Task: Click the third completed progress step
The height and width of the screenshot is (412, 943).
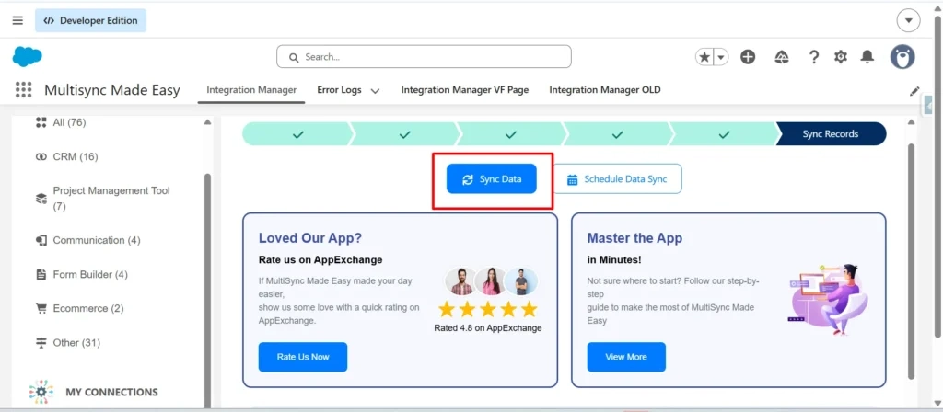Action: (x=511, y=134)
